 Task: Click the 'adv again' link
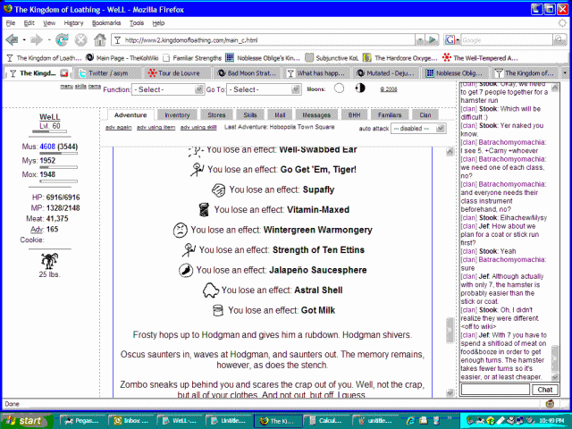117,127
